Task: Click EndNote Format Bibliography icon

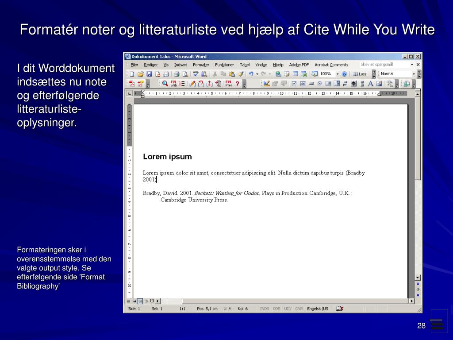Action: point(182,84)
